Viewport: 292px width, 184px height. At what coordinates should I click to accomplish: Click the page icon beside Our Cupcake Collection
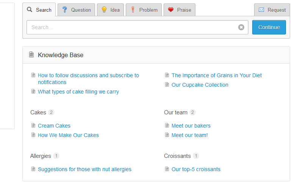(167, 85)
